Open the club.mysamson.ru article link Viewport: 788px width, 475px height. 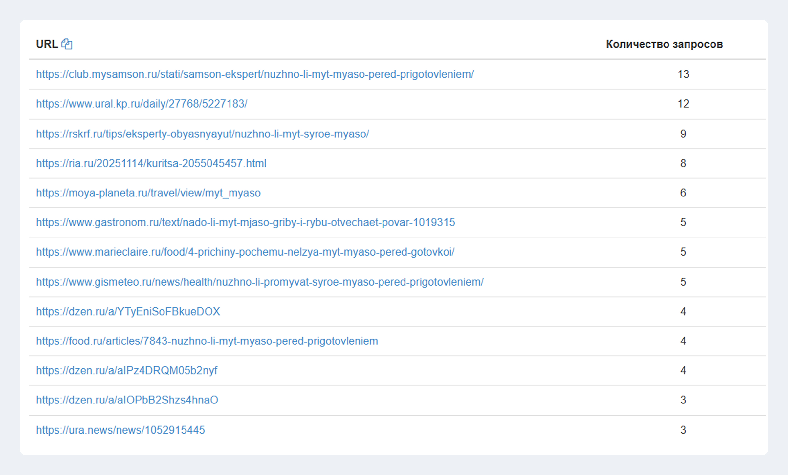(x=255, y=74)
